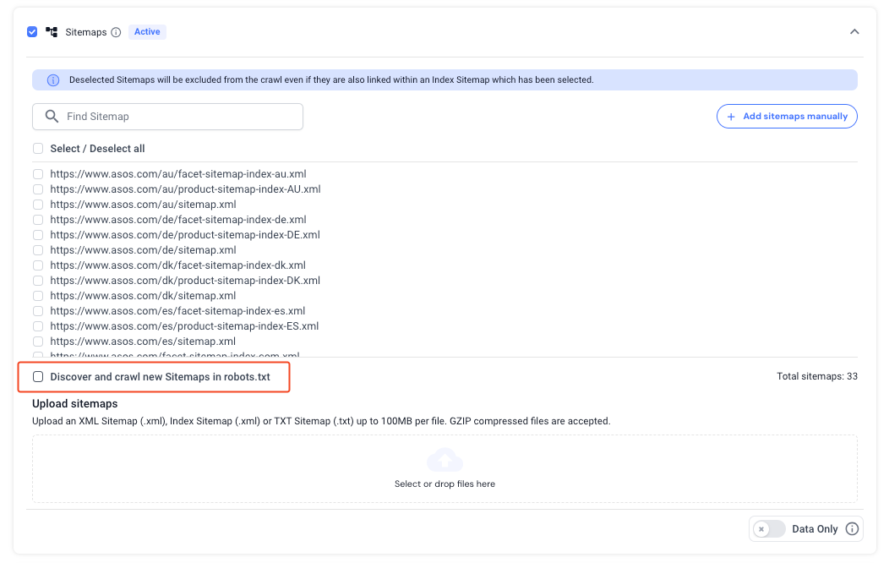The width and height of the screenshot is (889, 563).
Task: Check au/product-sitemap-index-AU.xml sitemap
Action: [x=38, y=189]
